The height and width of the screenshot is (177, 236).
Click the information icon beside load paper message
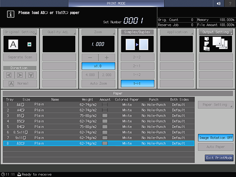(x=10, y=14)
